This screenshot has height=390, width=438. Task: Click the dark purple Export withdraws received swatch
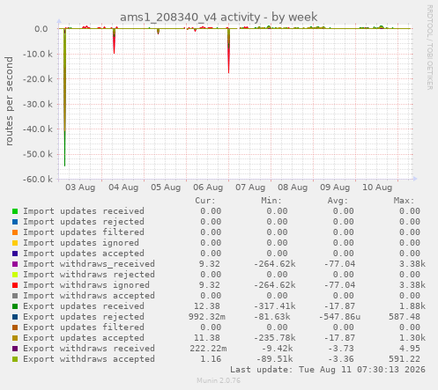tap(15, 349)
